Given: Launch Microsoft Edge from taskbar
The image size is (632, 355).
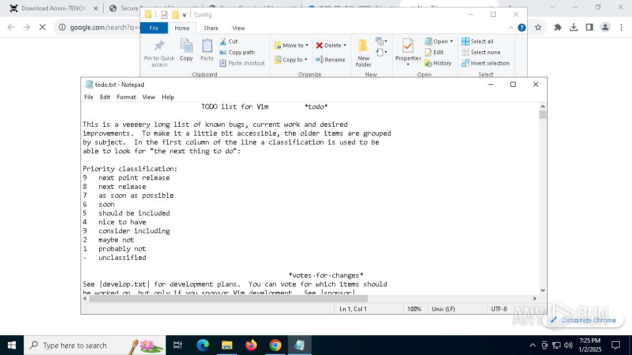Looking at the screenshot, I should click(203, 345).
